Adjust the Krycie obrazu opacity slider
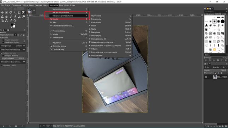Image resolution: width=228 pixels, height=128 pixels. (13, 59)
